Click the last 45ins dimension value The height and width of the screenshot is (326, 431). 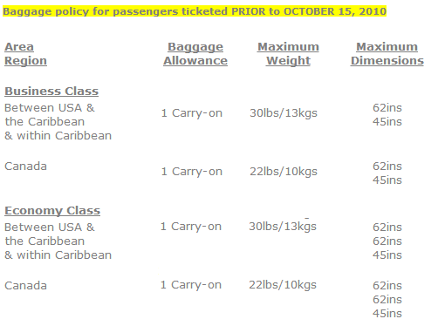[x=387, y=314]
